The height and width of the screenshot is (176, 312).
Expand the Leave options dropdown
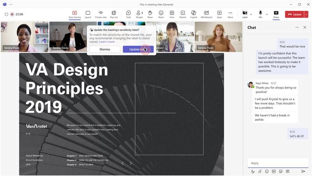click(306, 14)
